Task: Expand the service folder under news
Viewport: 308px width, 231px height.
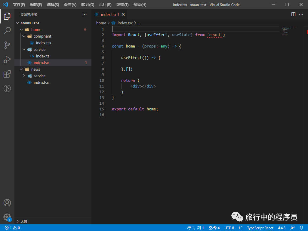Action: pos(24,76)
